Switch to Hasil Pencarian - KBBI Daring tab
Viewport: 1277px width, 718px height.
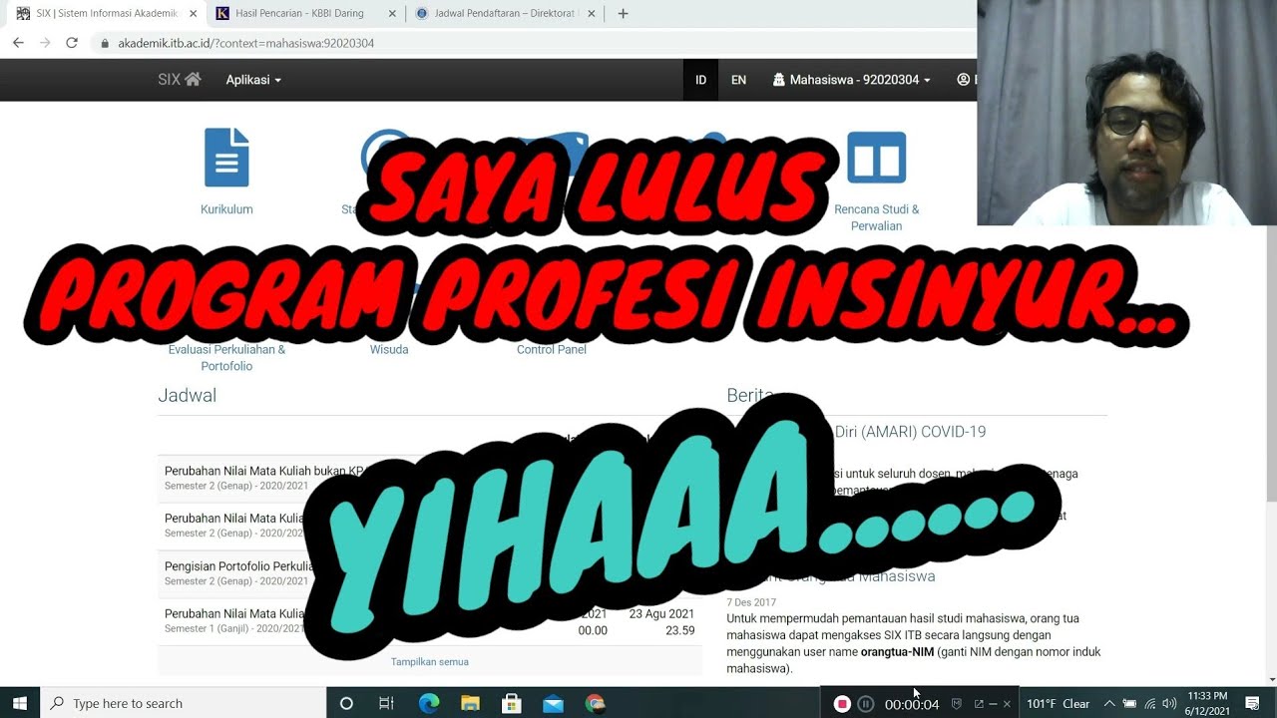point(305,14)
